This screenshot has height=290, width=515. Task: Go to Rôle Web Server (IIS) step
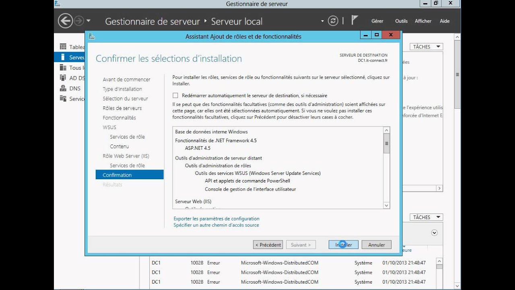coord(126,156)
